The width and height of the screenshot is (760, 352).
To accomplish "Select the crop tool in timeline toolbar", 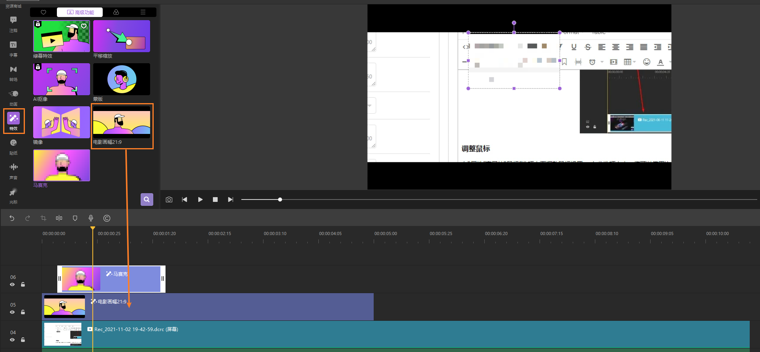I will click(43, 218).
